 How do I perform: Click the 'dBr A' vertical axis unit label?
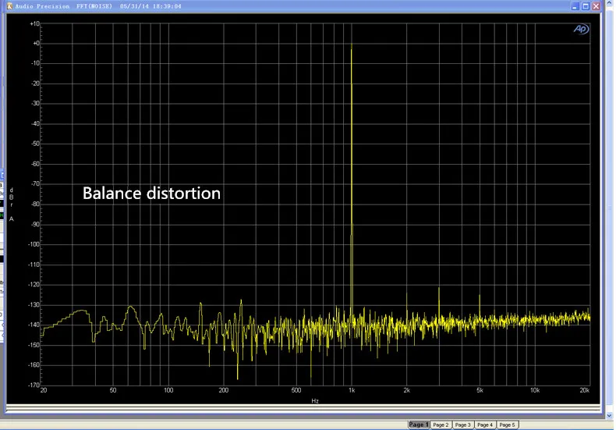12,204
